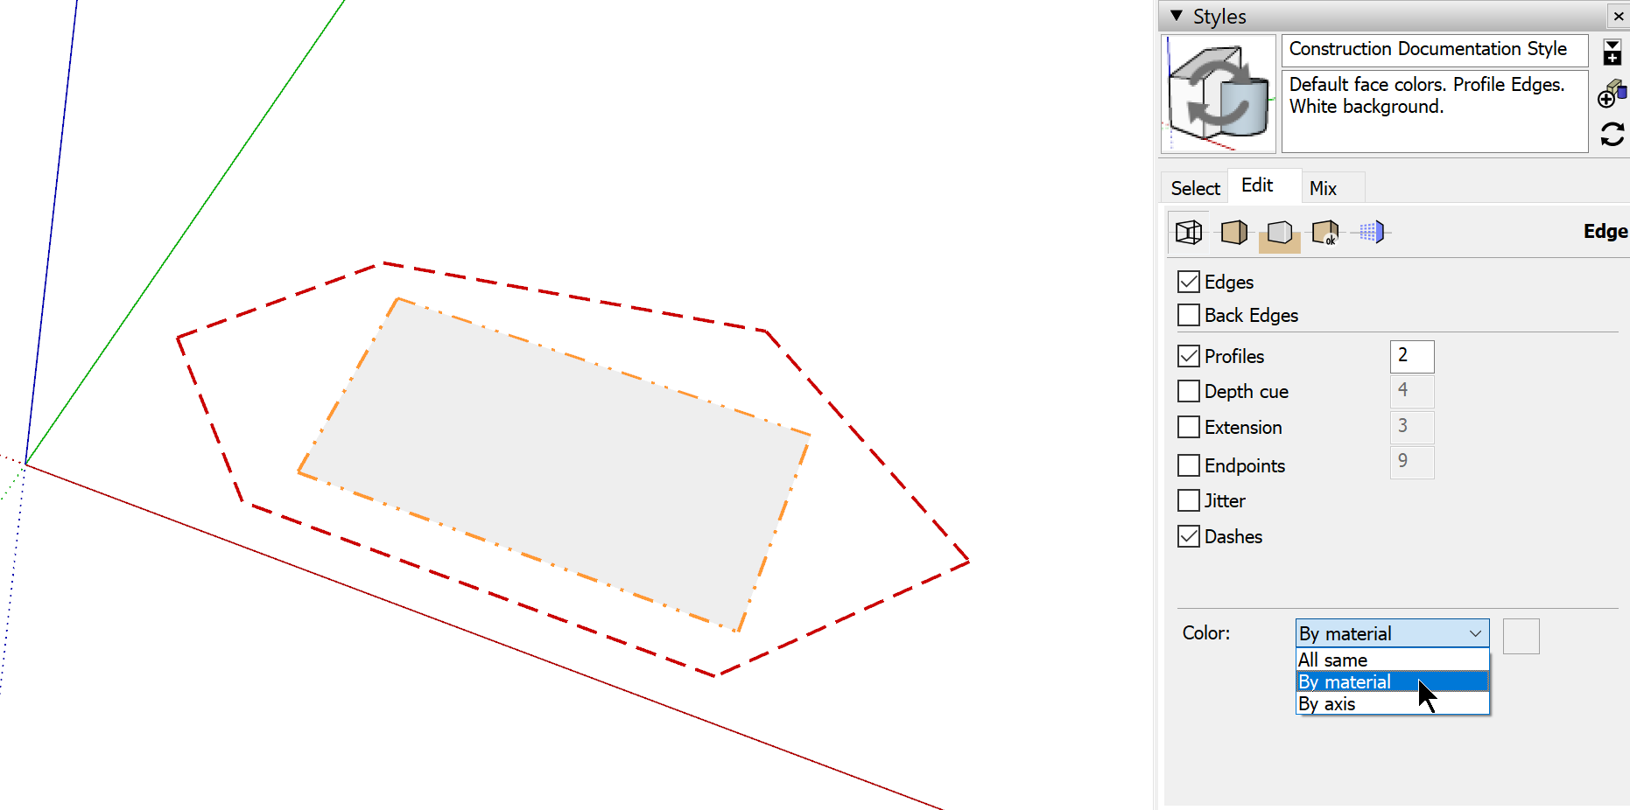Enable Jitter edge option
The width and height of the screenshot is (1630, 810).
point(1189,500)
